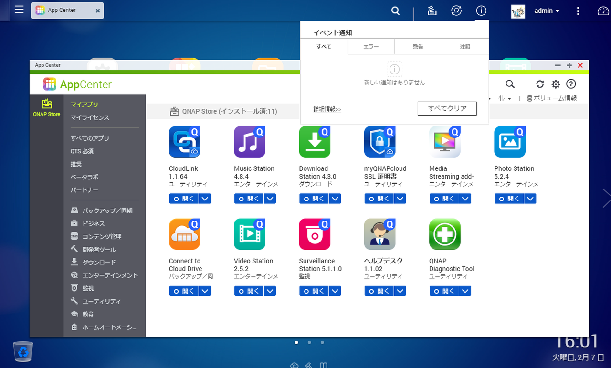
Task: Open the Recycle Bin on the desktop
Action: point(23,352)
